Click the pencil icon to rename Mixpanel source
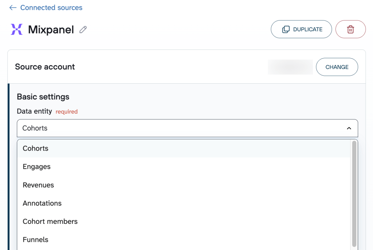 (x=83, y=29)
